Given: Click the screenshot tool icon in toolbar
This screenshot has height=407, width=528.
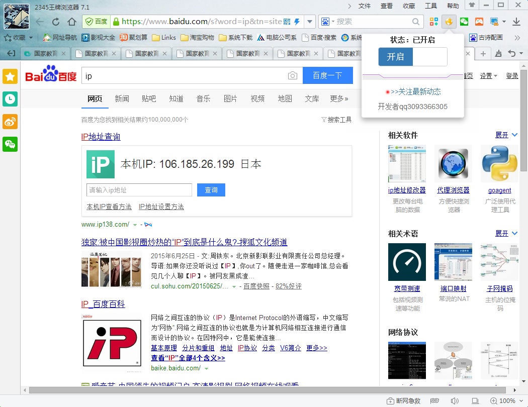Looking at the screenshot, I should pyautogui.click(x=494, y=23).
